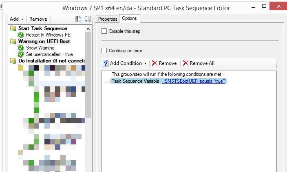Select the Options tab
This screenshot has width=287, height=172.
tap(129, 18)
